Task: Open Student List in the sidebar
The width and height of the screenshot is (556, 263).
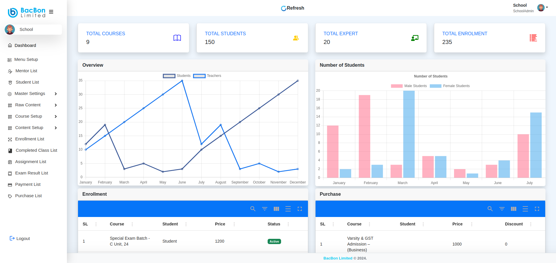Action: pyautogui.click(x=27, y=82)
